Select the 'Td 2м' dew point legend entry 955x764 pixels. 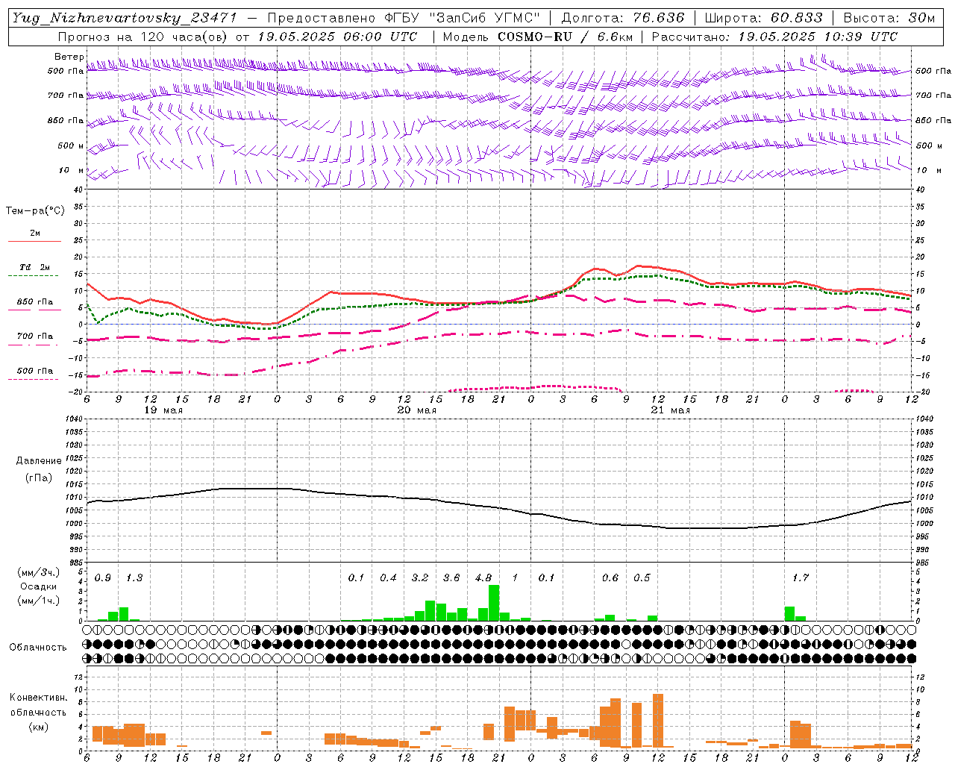point(34,267)
